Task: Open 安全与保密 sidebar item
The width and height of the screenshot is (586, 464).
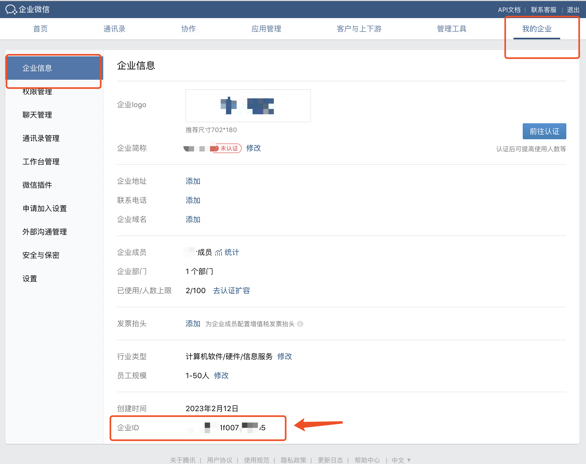Action: (41, 255)
